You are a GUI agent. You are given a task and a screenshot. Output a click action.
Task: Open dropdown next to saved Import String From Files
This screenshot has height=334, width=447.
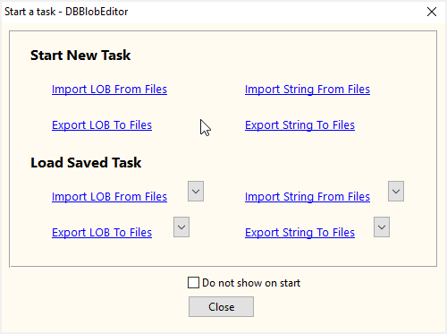[x=396, y=191]
